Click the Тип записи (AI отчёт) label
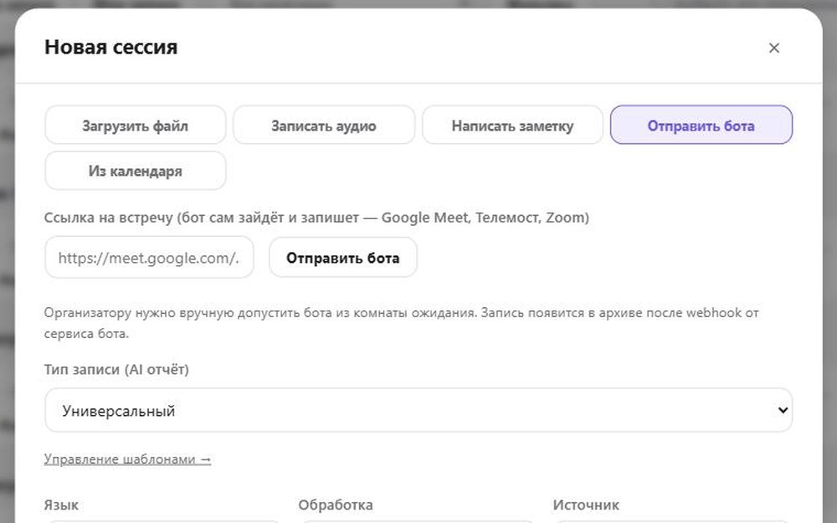Image resolution: width=837 pixels, height=523 pixels. tap(116, 369)
